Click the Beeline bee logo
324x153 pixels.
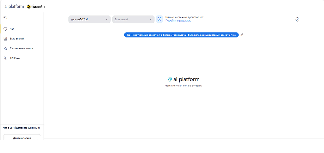coord(29,7)
